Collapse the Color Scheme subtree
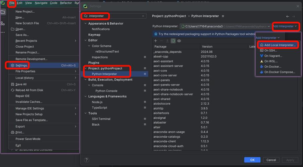Screen dimensions: 303x167 pyautogui.click(x=89, y=46)
